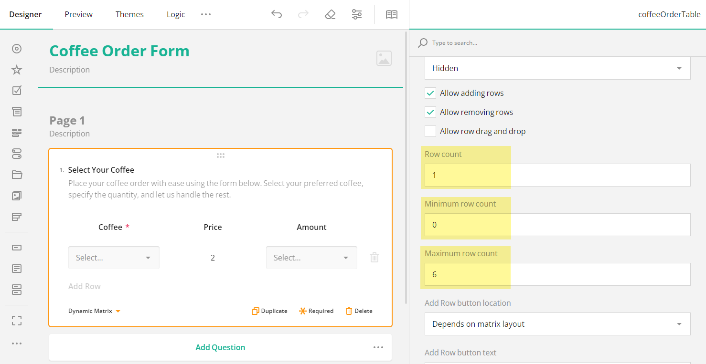Disable Allow removing rows

point(430,112)
